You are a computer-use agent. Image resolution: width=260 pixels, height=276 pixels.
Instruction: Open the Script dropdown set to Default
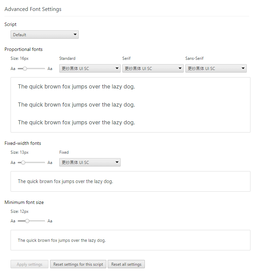click(45, 34)
